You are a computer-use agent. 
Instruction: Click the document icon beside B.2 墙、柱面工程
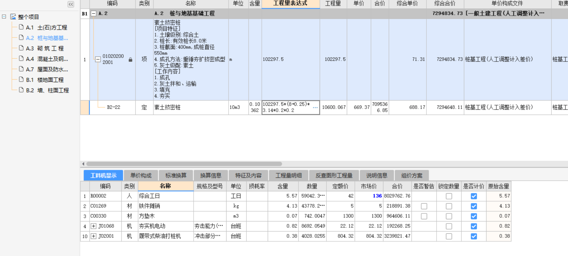(21, 90)
